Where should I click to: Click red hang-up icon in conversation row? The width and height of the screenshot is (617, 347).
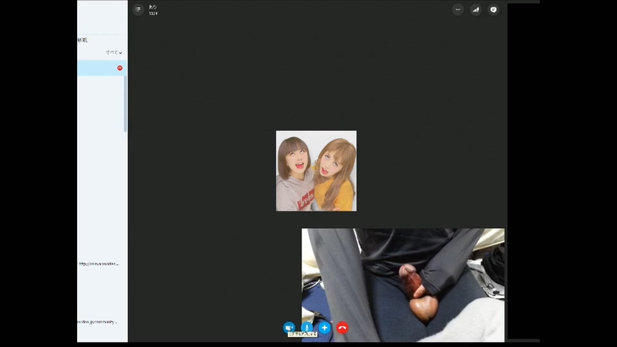point(120,68)
